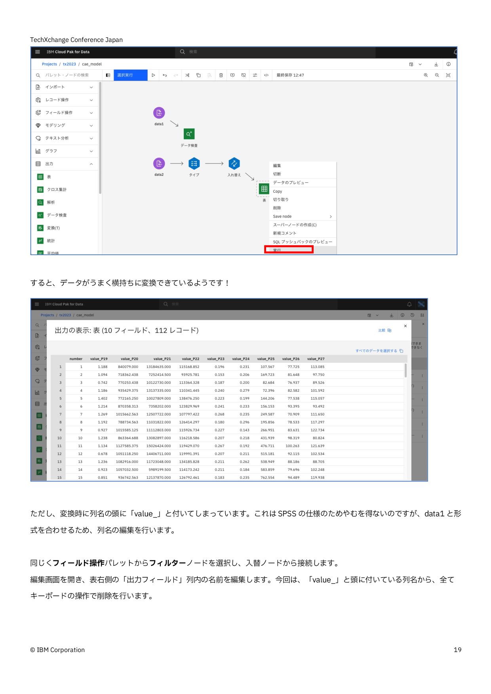491x694 pixels.
Task: Click the blue 選択実行 button
Action: click(x=131, y=75)
